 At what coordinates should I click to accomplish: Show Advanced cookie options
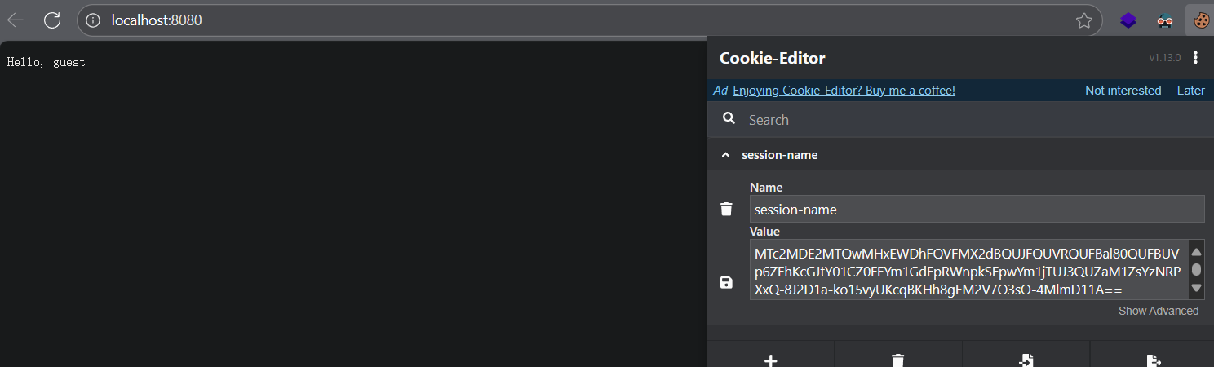pos(1158,311)
